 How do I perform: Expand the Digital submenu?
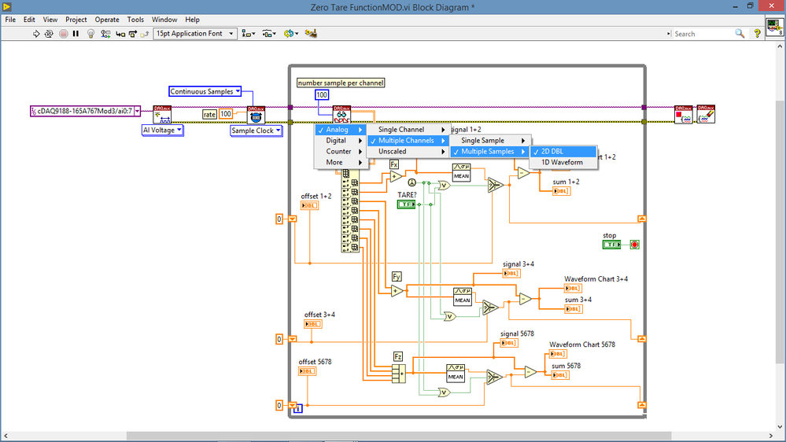click(x=341, y=141)
